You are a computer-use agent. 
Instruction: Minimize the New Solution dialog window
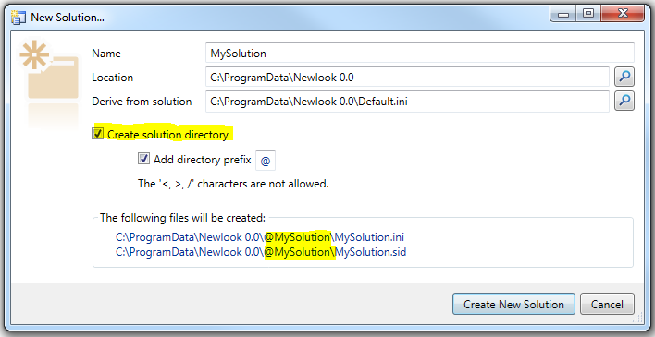click(563, 14)
